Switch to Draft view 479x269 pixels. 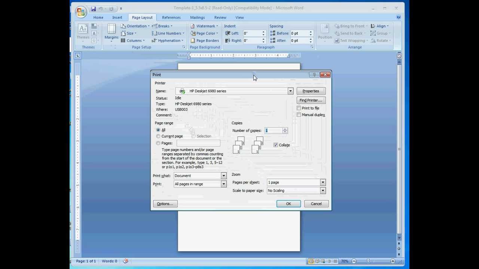tap(335, 261)
